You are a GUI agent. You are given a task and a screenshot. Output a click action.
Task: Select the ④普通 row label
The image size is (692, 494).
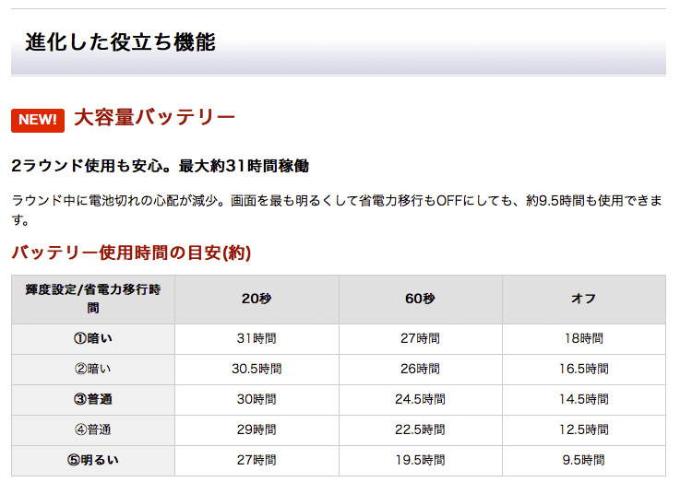click(93, 429)
